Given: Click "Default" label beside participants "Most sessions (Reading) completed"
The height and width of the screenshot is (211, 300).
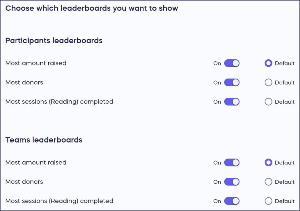Looking at the screenshot, I should click(285, 102).
